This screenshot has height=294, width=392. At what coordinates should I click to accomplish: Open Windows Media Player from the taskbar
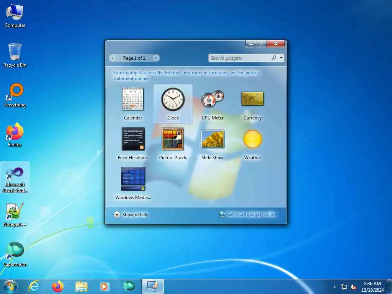point(104,286)
